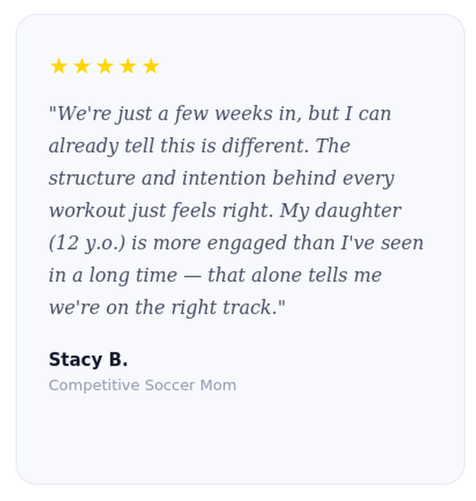
Task: Click the fifth, last rating star
Action: pos(151,66)
